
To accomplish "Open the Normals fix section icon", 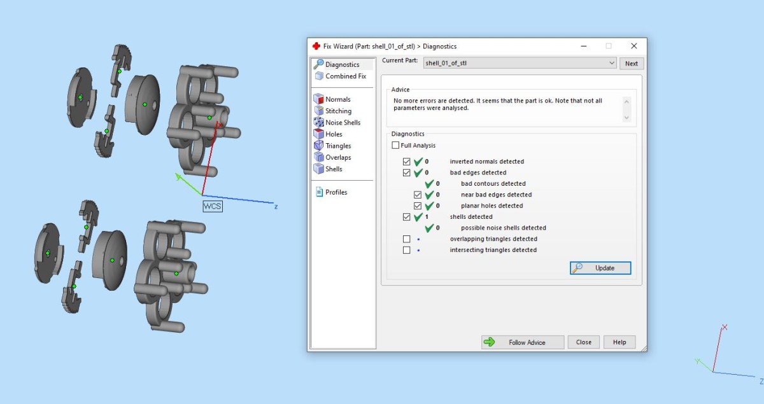I will [x=319, y=99].
